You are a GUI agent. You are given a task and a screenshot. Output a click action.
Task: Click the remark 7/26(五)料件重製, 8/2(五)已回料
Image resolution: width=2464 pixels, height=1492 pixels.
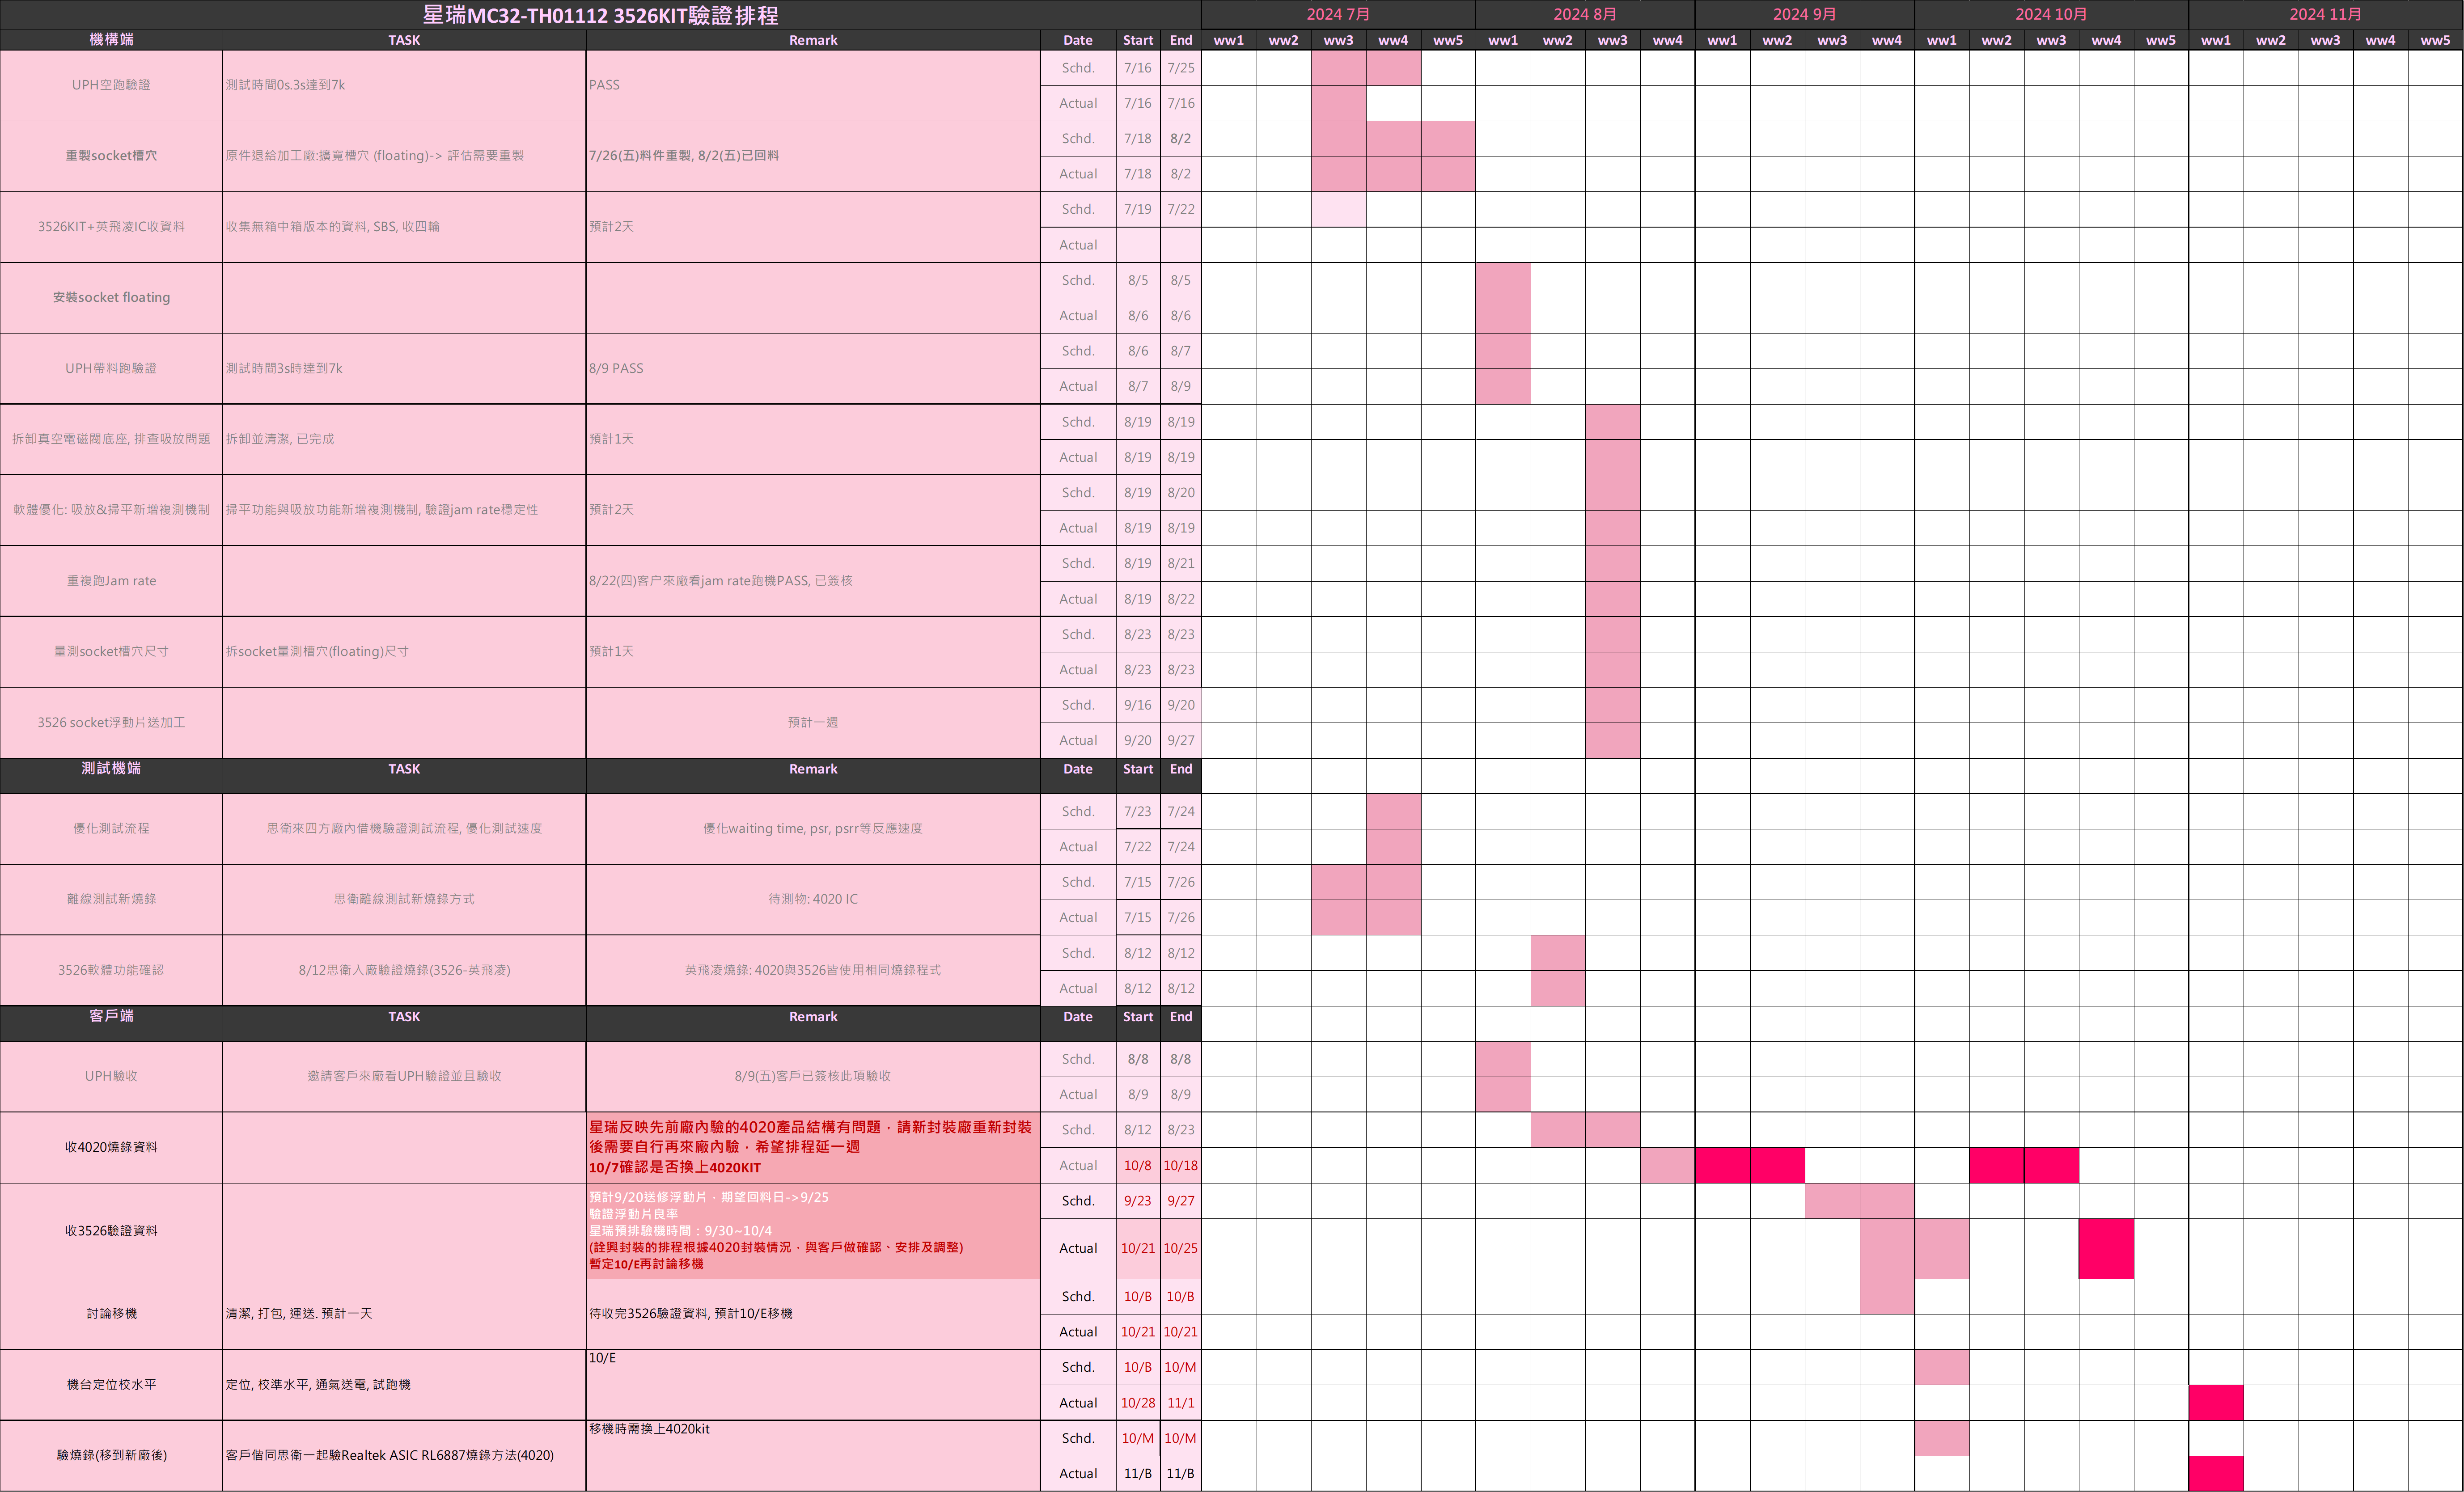pyautogui.click(x=684, y=156)
